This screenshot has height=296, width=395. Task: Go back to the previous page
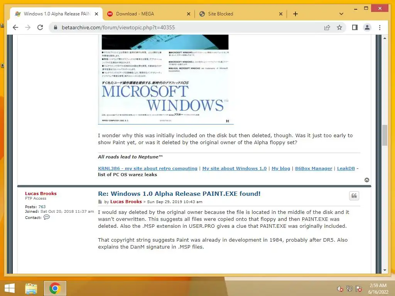tap(15, 27)
